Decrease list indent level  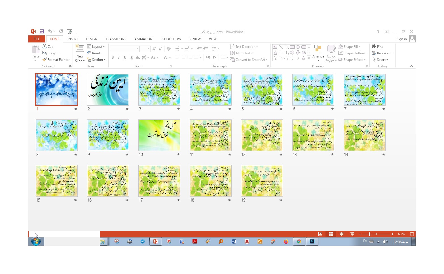(199, 49)
